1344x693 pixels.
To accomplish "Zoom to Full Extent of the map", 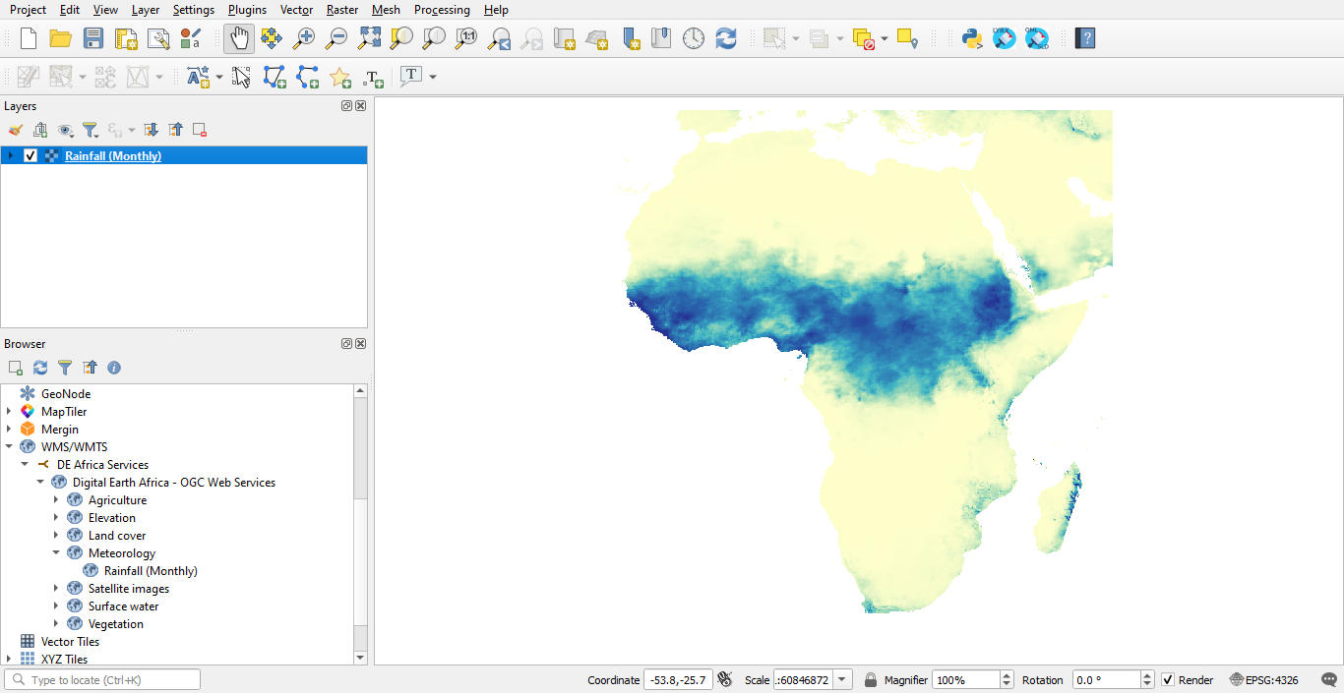I will click(369, 38).
